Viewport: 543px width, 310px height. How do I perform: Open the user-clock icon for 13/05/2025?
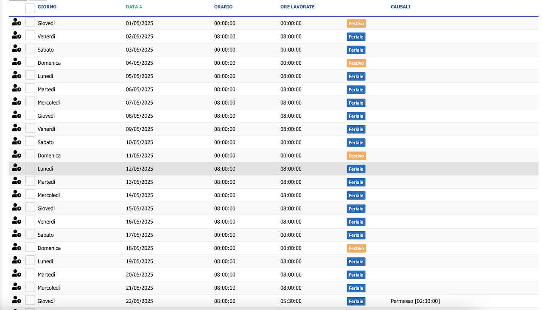pos(17,181)
